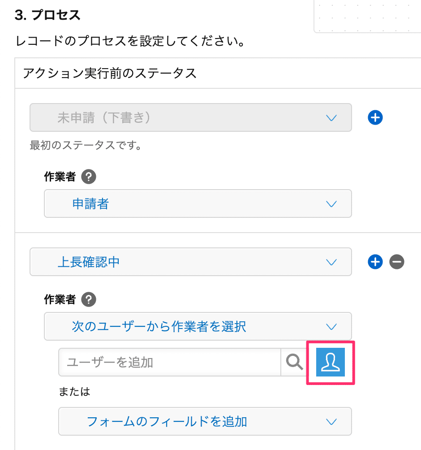Open the 申請者 assignee dropdown

coord(198,203)
